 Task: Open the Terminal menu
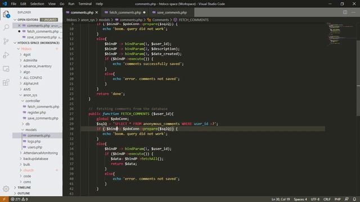85,4
